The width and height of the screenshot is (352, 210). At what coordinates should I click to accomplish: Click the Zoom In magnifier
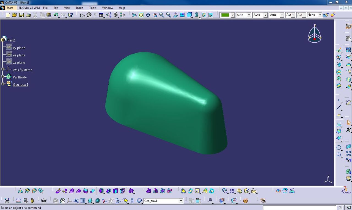162,15
